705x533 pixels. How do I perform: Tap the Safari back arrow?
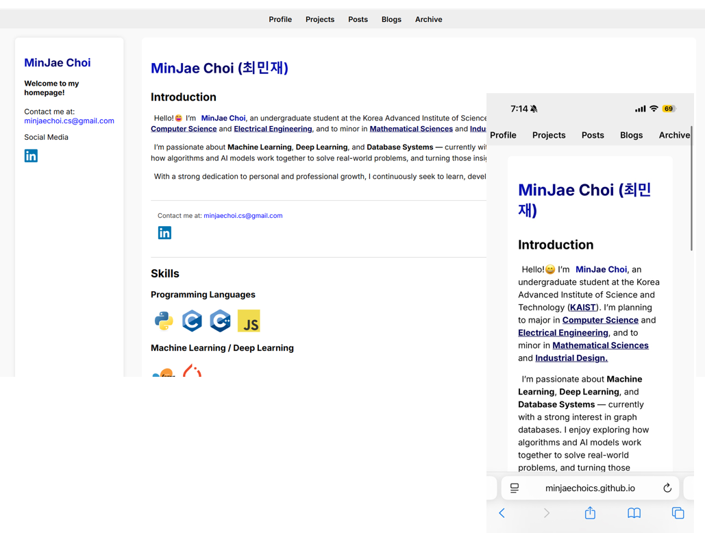coord(502,512)
